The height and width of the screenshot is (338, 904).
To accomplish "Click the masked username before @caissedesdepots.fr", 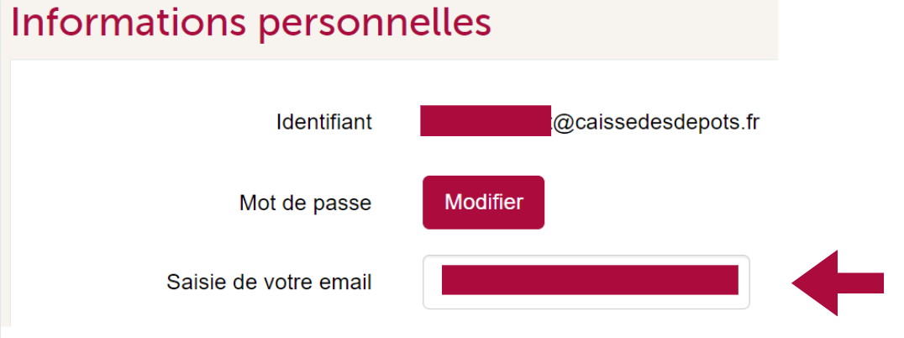I will [x=485, y=121].
